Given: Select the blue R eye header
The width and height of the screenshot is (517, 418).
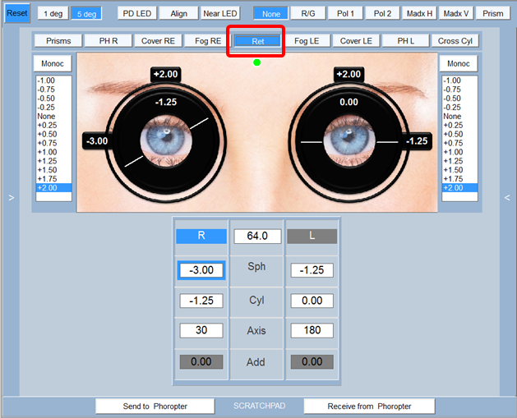Looking at the screenshot, I should 201,237.
